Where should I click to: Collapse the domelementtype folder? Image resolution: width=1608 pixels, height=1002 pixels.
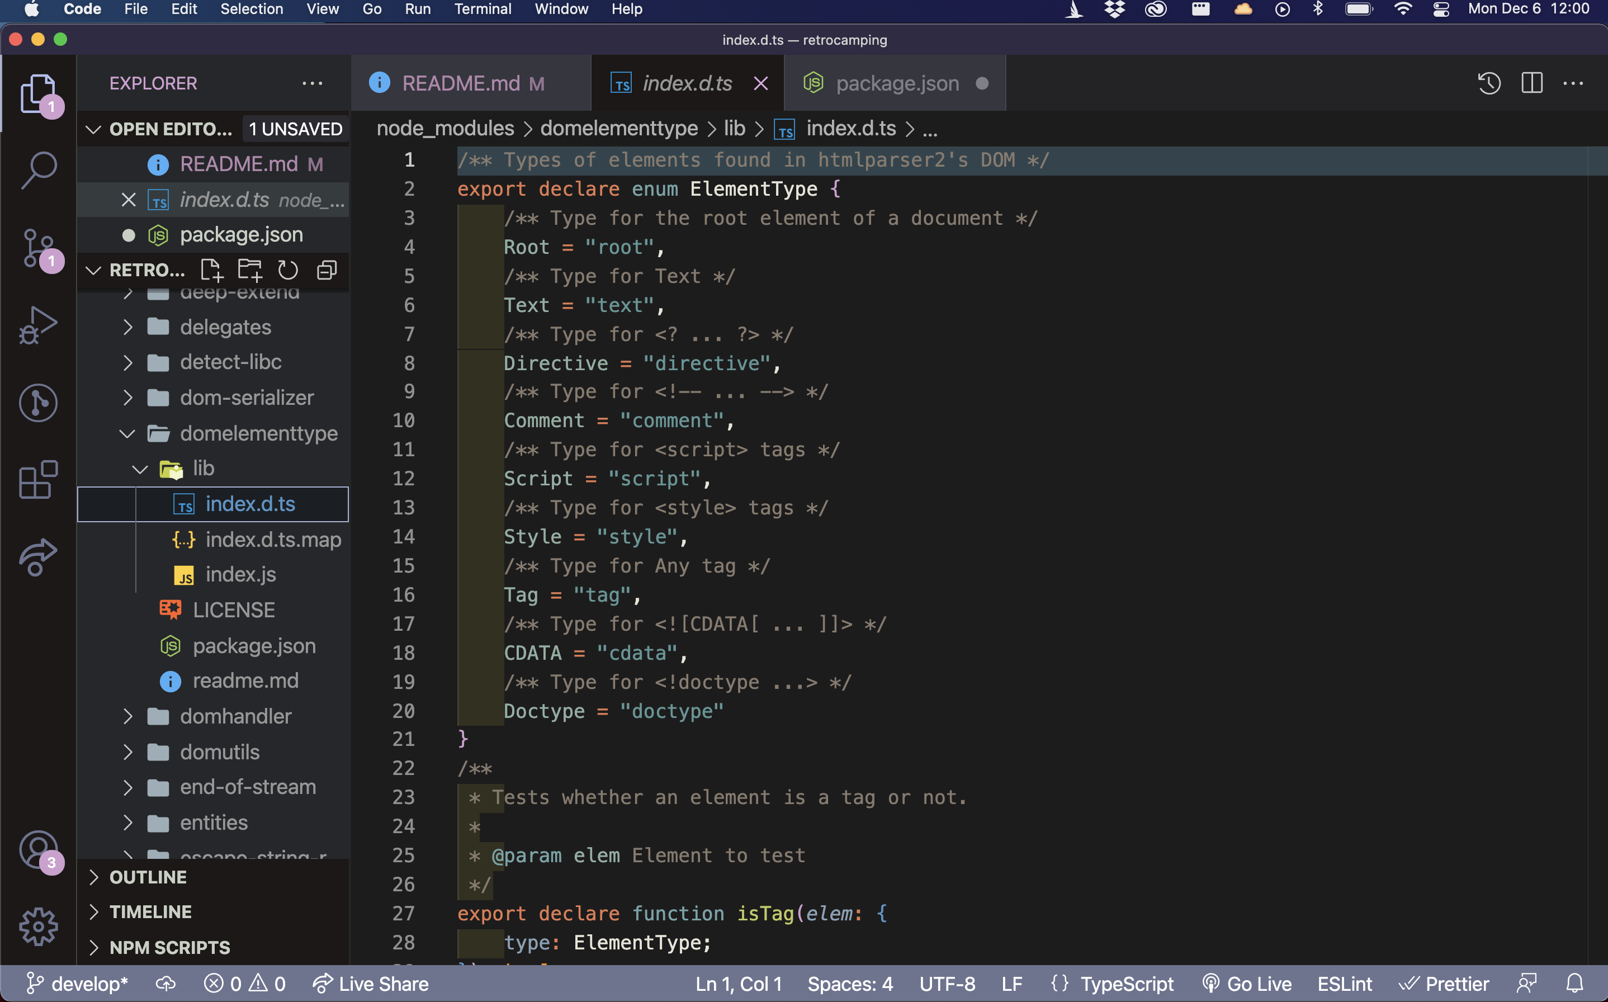pos(127,433)
